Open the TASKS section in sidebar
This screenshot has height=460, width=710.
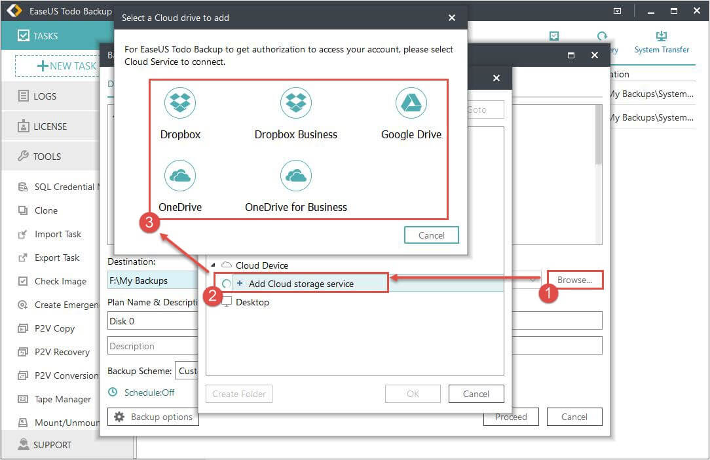tap(57, 36)
